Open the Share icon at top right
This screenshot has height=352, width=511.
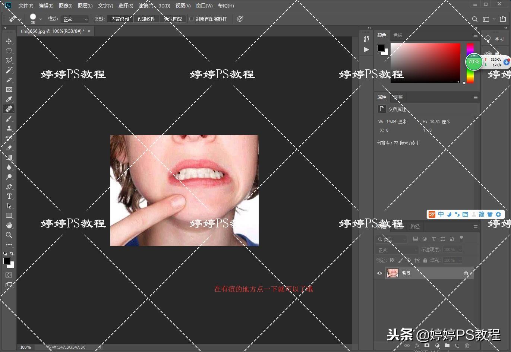pyautogui.click(x=503, y=19)
